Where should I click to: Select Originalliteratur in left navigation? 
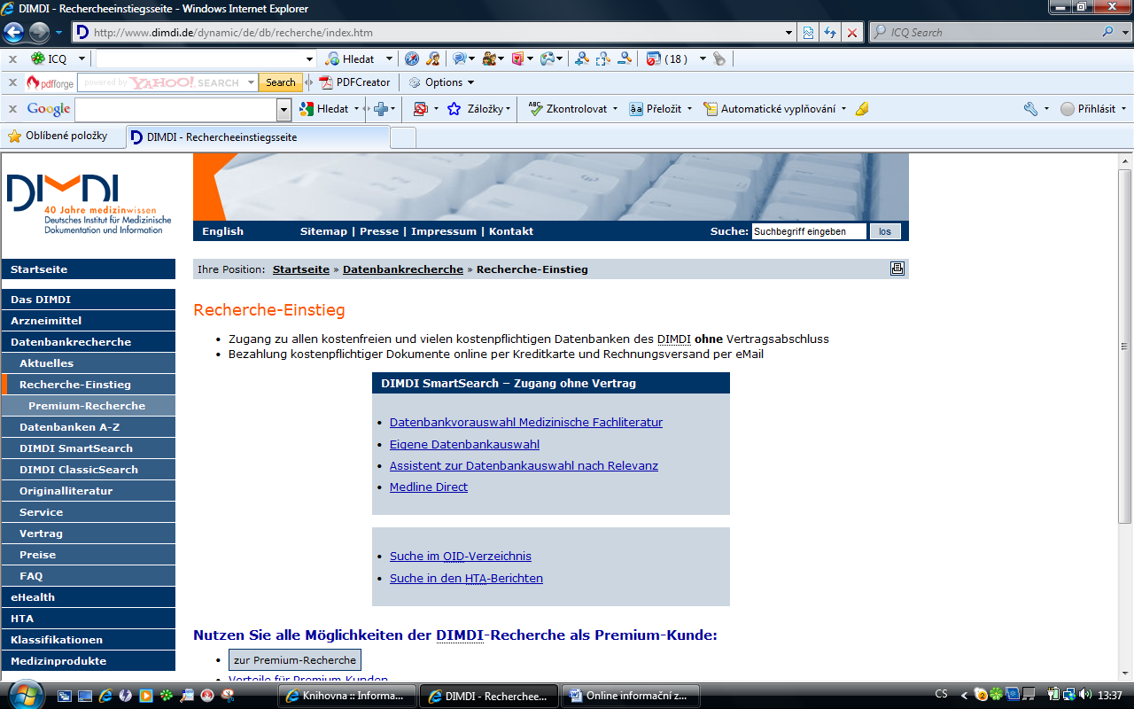[89, 491]
